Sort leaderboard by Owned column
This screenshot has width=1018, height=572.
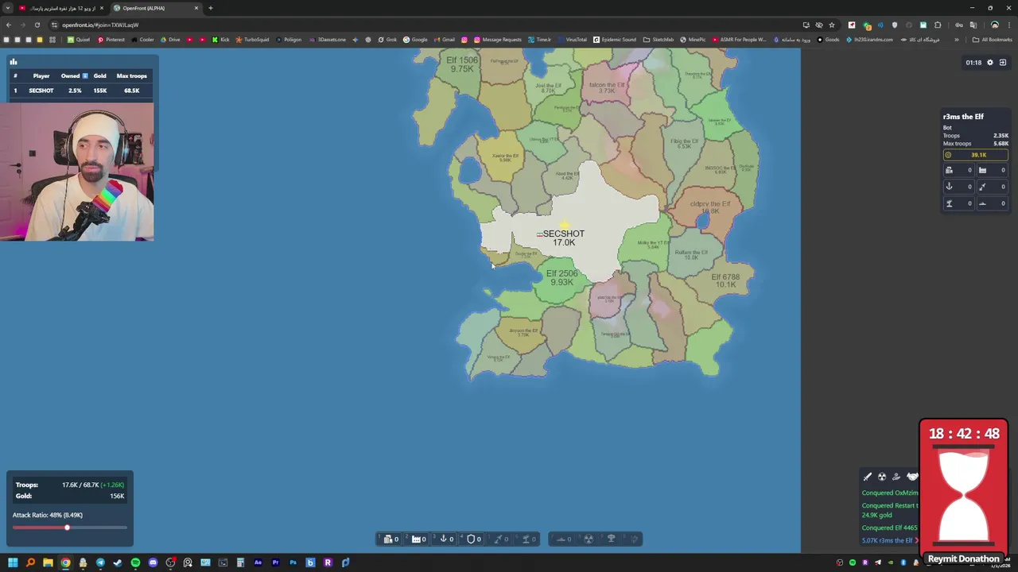(x=74, y=76)
